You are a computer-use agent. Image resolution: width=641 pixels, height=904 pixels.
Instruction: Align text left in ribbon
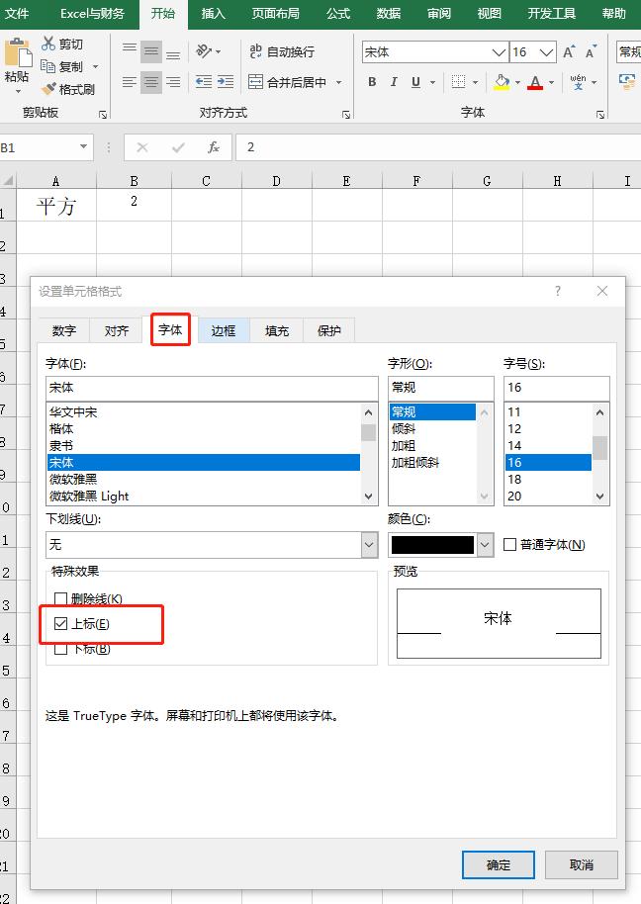click(x=130, y=82)
